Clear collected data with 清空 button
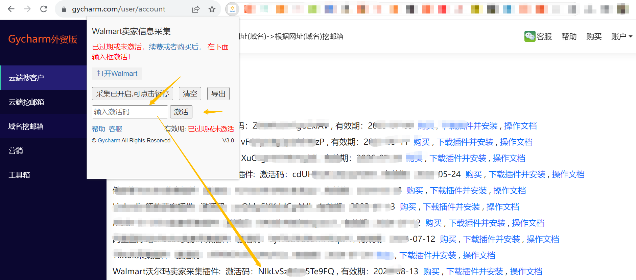Image resolution: width=636 pixels, height=280 pixels. pyautogui.click(x=190, y=94)
